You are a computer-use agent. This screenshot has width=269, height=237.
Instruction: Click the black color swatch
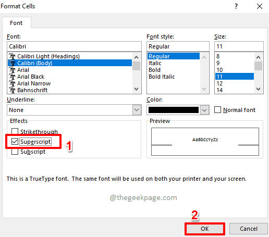click(174, 110)
